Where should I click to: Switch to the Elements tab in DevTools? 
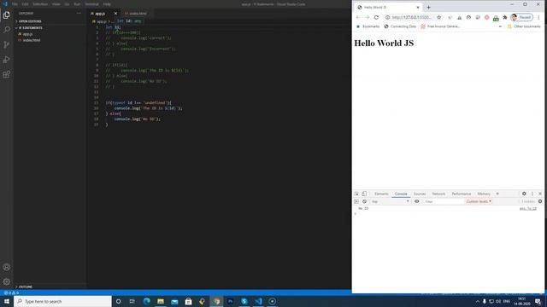coord(381,194)
